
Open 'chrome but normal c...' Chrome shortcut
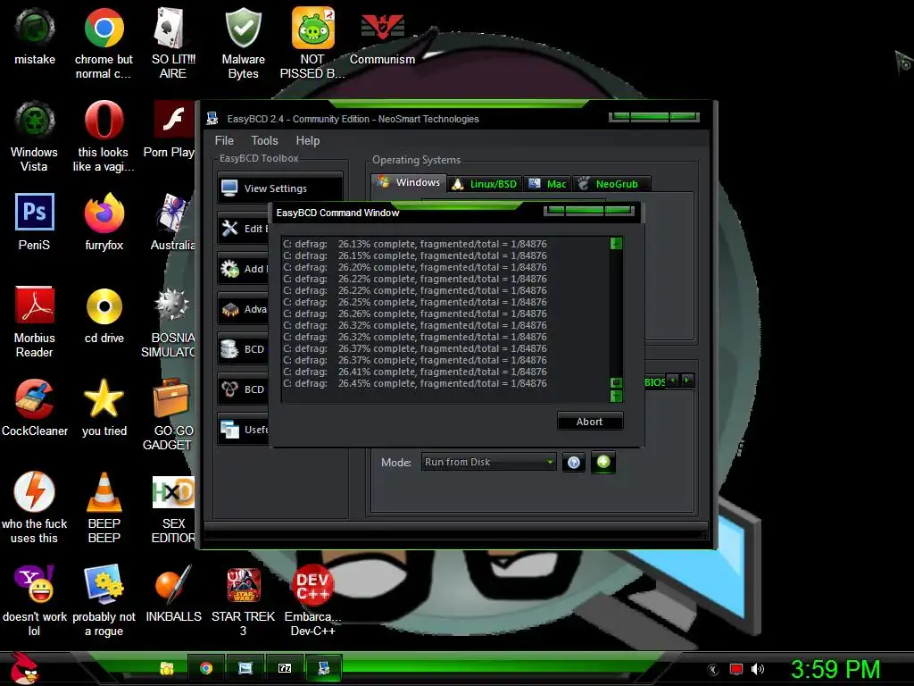point(104,43)
